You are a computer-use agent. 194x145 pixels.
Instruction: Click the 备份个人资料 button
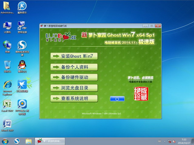(74, 67)
